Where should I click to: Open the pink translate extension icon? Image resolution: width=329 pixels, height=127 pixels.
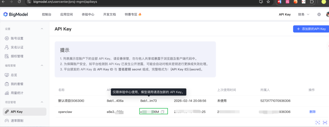pyautogui.click(x=288, y=2)
